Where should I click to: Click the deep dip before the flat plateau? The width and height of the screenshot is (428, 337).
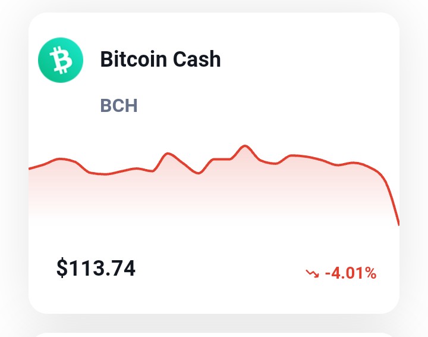[x=199, y=173]
